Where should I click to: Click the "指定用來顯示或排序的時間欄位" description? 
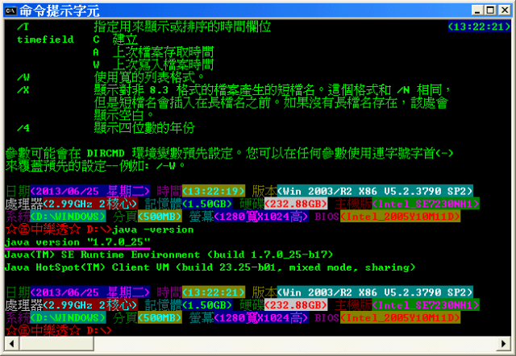click(x=182, y=27)
